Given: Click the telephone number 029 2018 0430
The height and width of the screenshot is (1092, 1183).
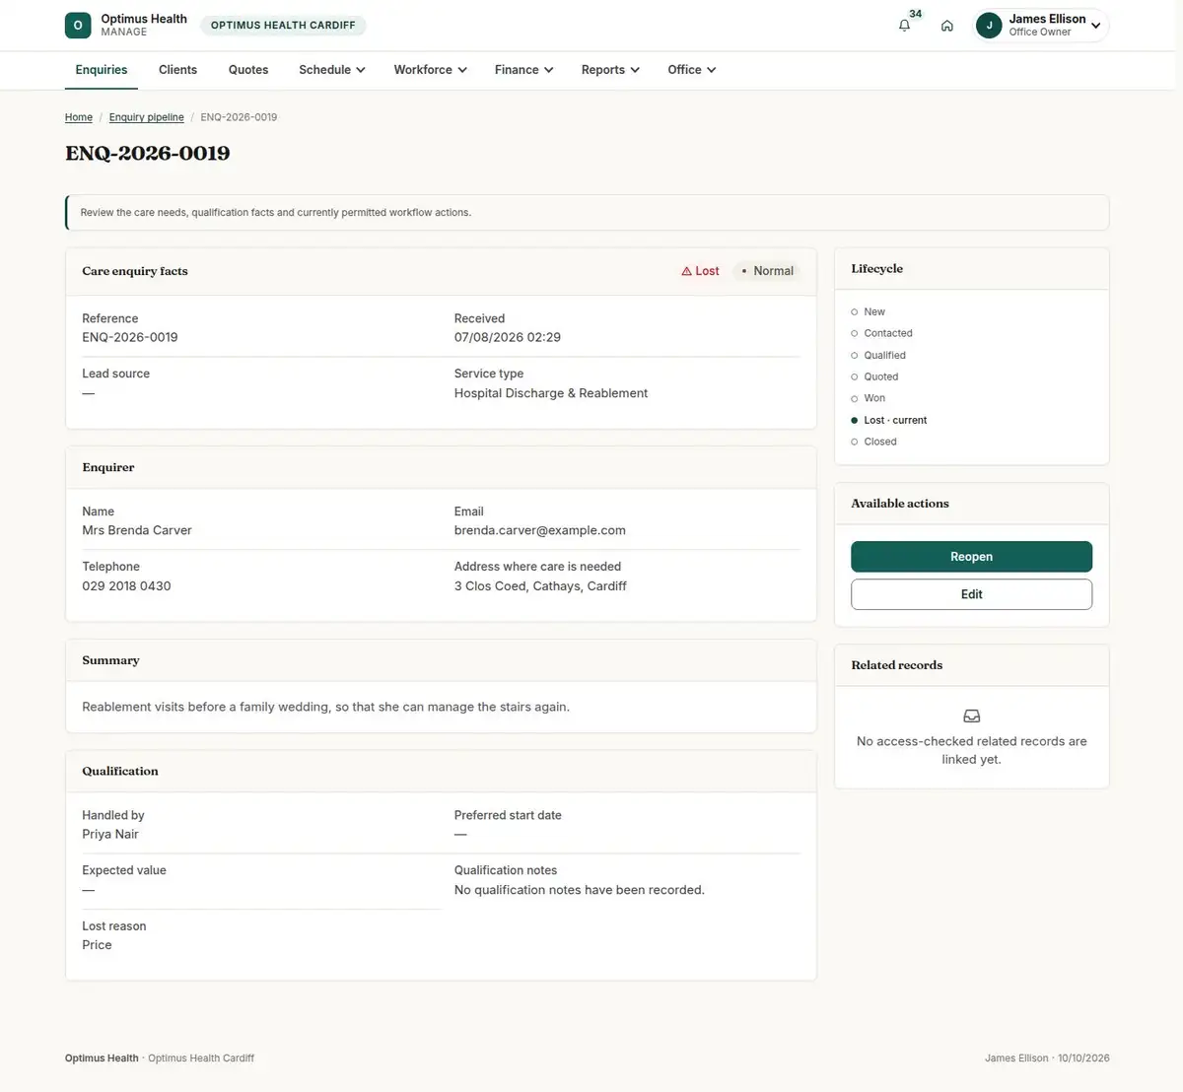Looking at the screenshot, I should coord(126,585).
